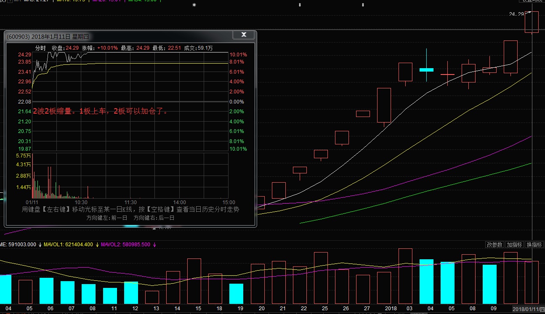Click the down arrow after MAVOL1 value

pos(97,245)
